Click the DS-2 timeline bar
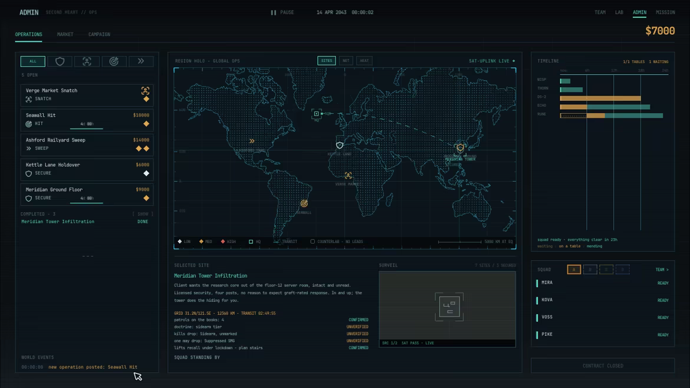Image resolution: width=690 pixels, height=388 pixels. coord(600,98)
